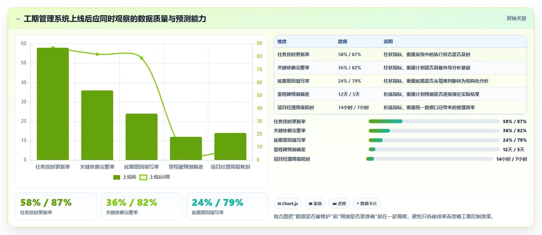The height and width of the screenshot is (235, 542).
Task: Click the icon in the 进度 chip
Action: coord(334,204)
